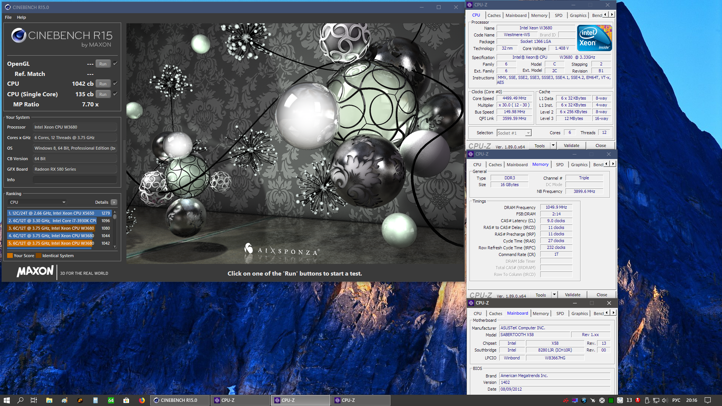The width and height of the screenshot is (722, 406).
Task: Switch to CINEBENCH R15.0 taskbar button
Action: click(x=180, y=400)
